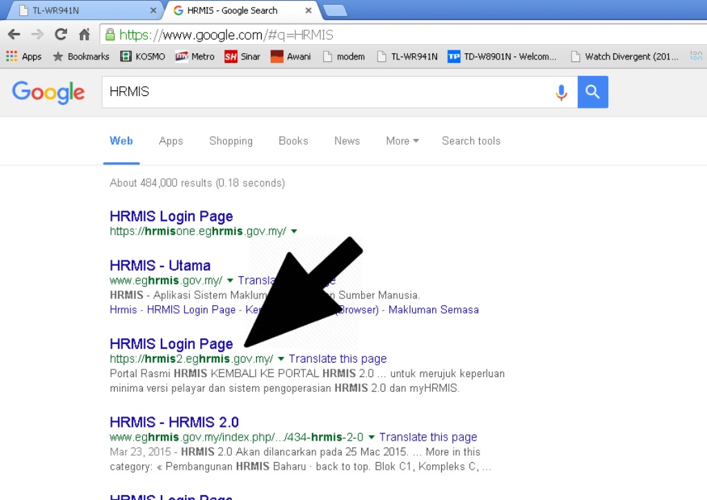Select the Shopping results tab
Viewport: 707px width, 500px height.
(x=231, y=141)
